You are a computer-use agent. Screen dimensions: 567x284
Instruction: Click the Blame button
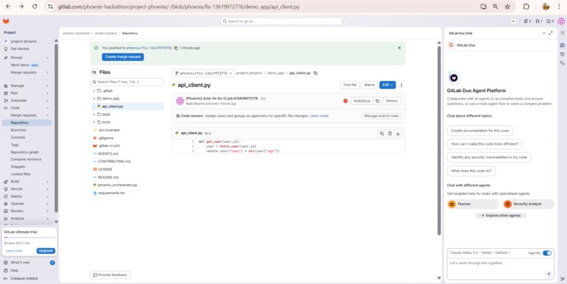pos(369,85)
